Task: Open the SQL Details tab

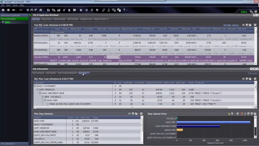Action: (51, 73)
